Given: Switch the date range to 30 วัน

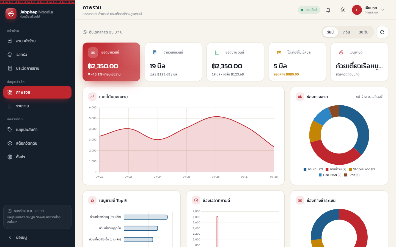Looking at the screenshot, I should 364,32.
